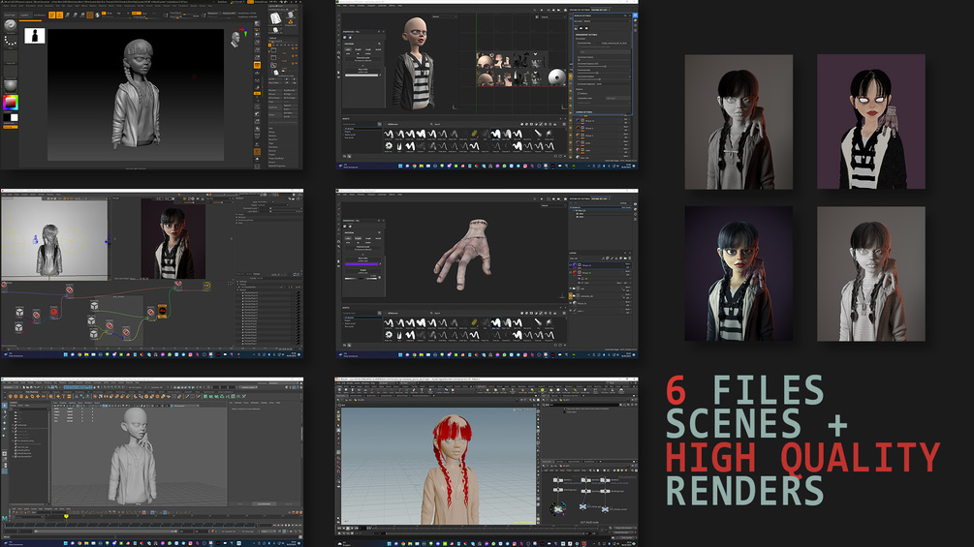974x547 pixels.
Task: Click Windows Start in the Houdini window taskbar
Action: click(390, 544)
